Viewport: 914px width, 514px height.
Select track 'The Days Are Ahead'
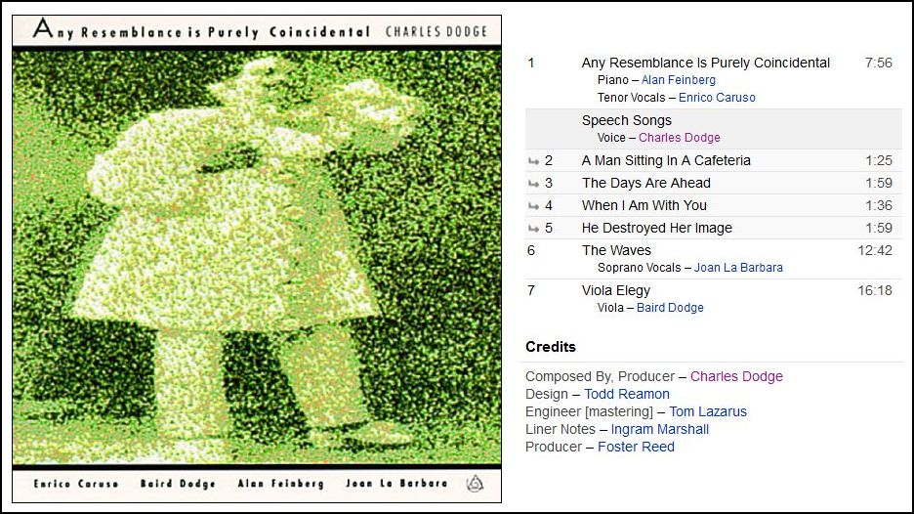click(x=645, y=183)
